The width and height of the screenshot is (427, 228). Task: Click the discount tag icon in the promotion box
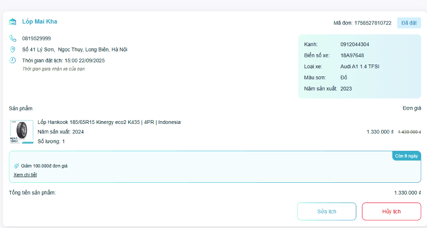[x=16, y=166]
